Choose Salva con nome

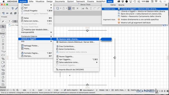[36, 21]
